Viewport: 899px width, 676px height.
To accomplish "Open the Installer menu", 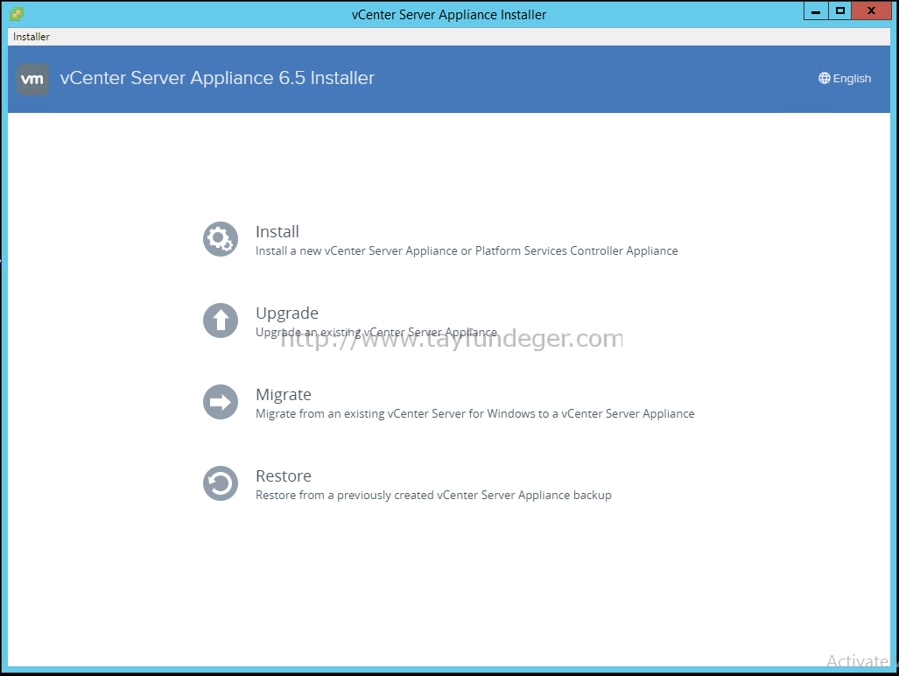I will tap(32, 37).
